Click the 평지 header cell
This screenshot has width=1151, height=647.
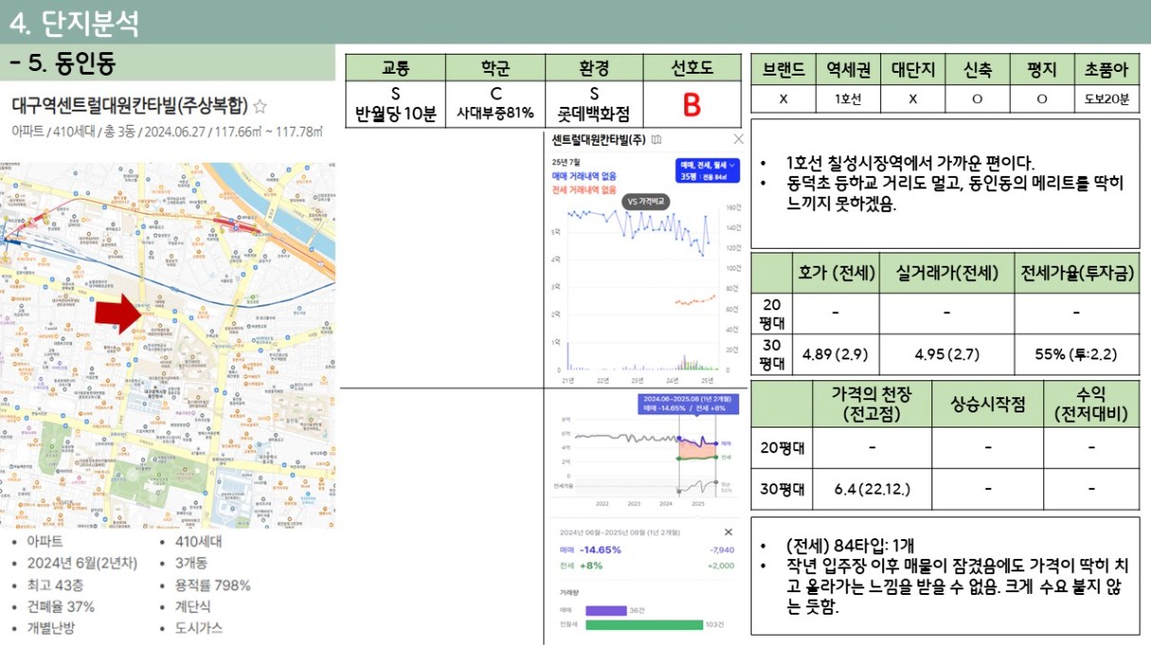click(1041, 69)
